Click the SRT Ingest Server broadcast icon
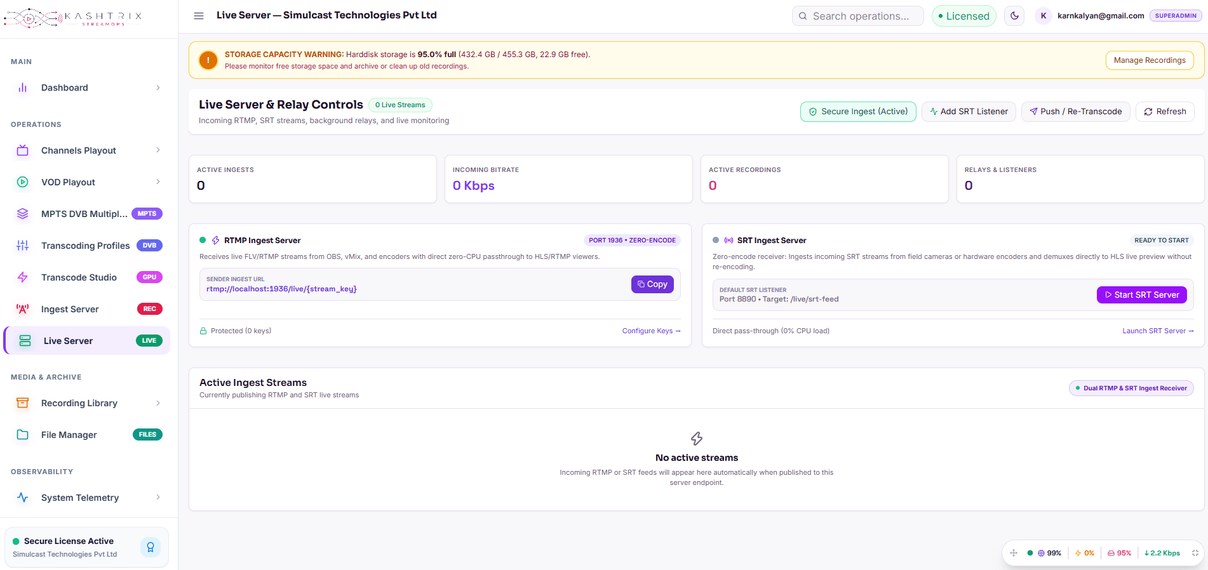The image size is (1208, 570). [729, 241]
